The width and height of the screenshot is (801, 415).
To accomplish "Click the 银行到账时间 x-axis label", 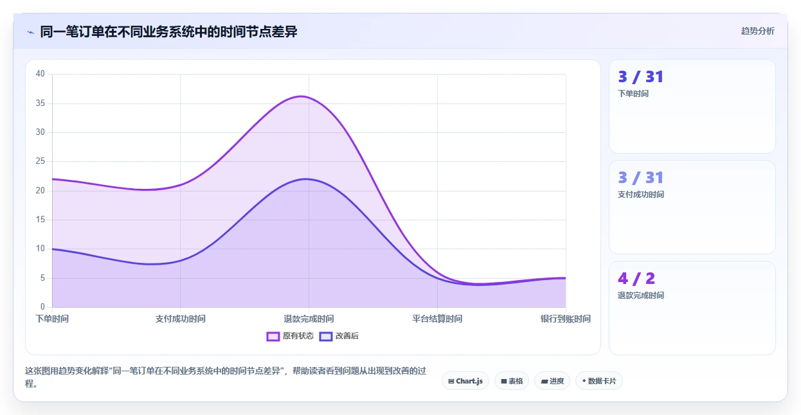I will tap(566, 319).
